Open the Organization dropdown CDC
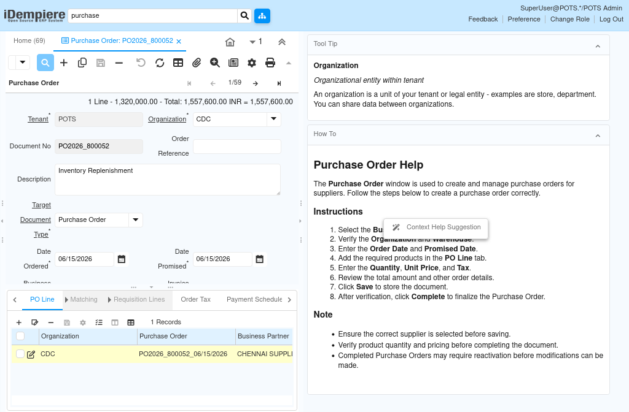The image size is (629, 412). (273, 120)
